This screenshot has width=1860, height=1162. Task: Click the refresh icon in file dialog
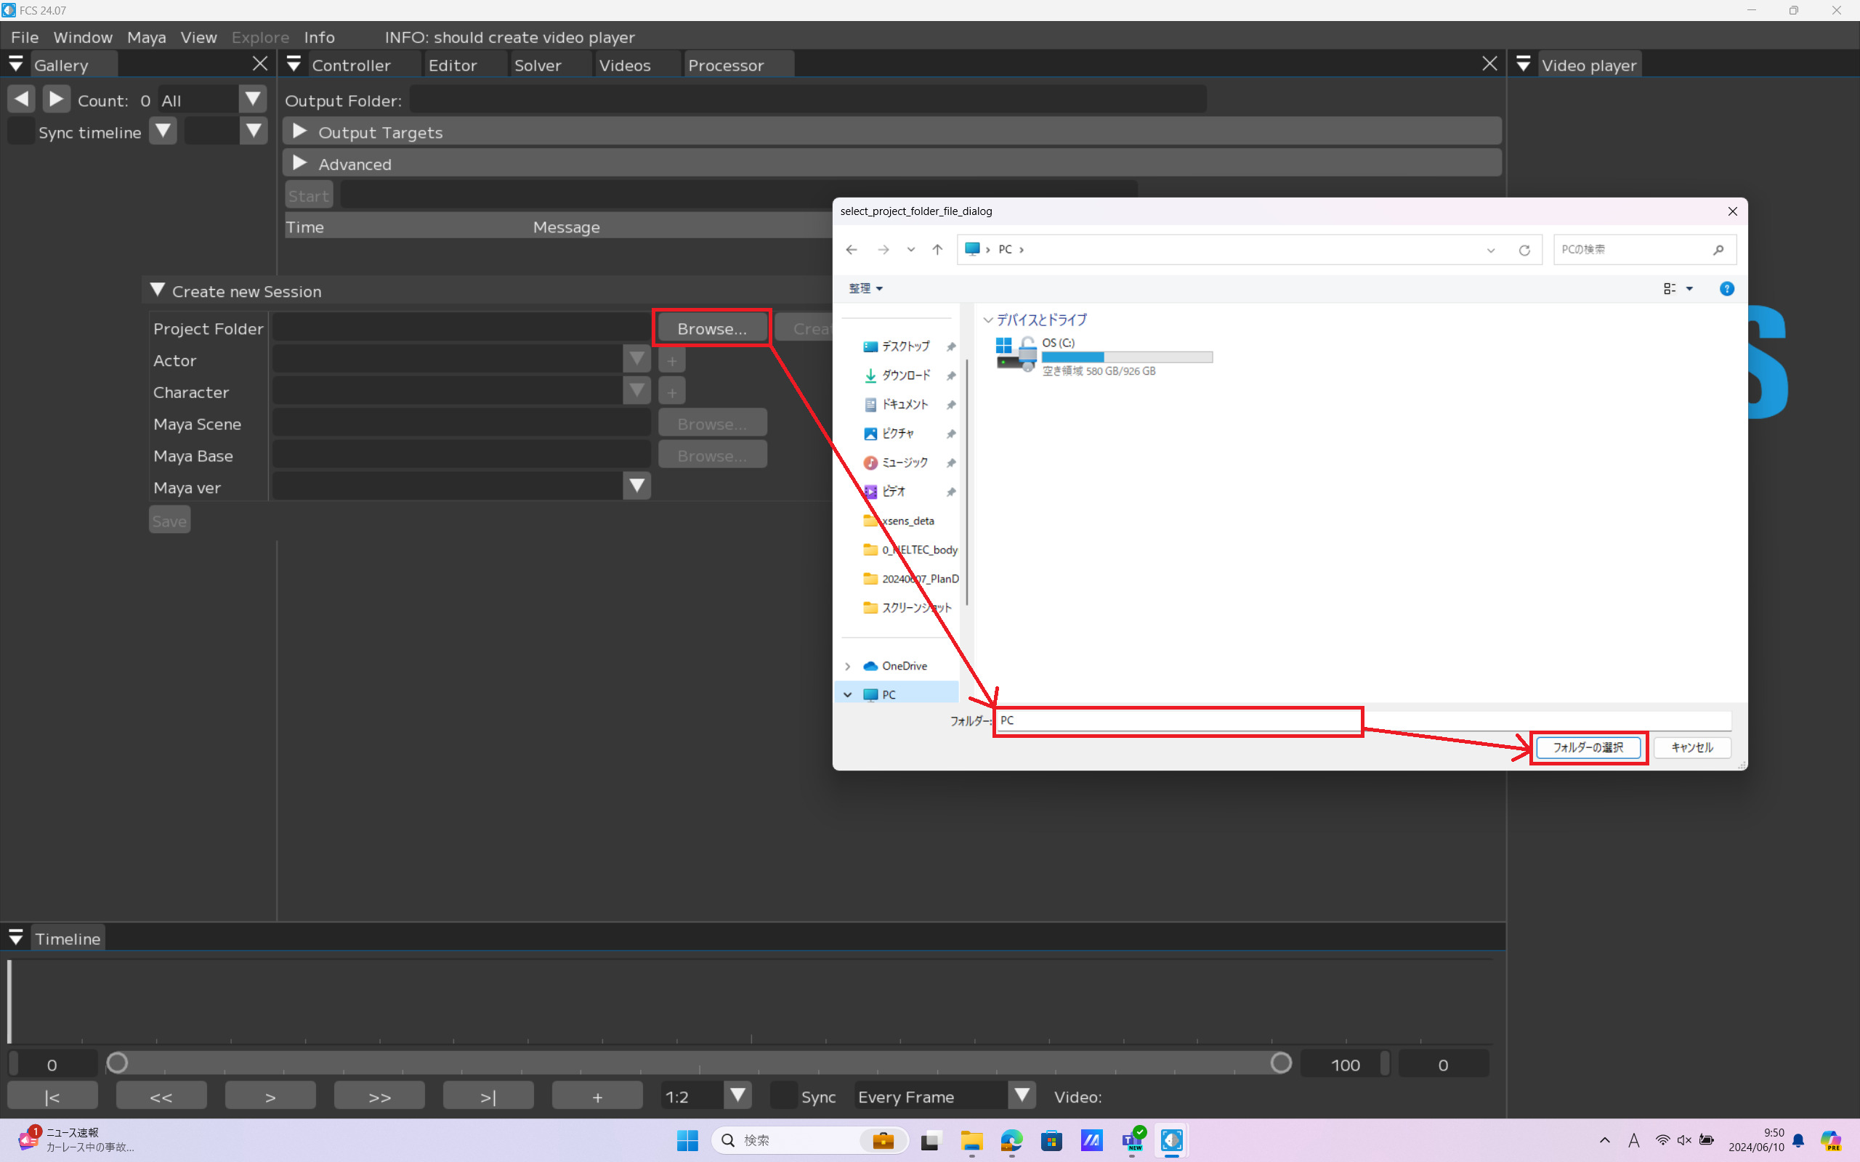[x=1524, y=250]
